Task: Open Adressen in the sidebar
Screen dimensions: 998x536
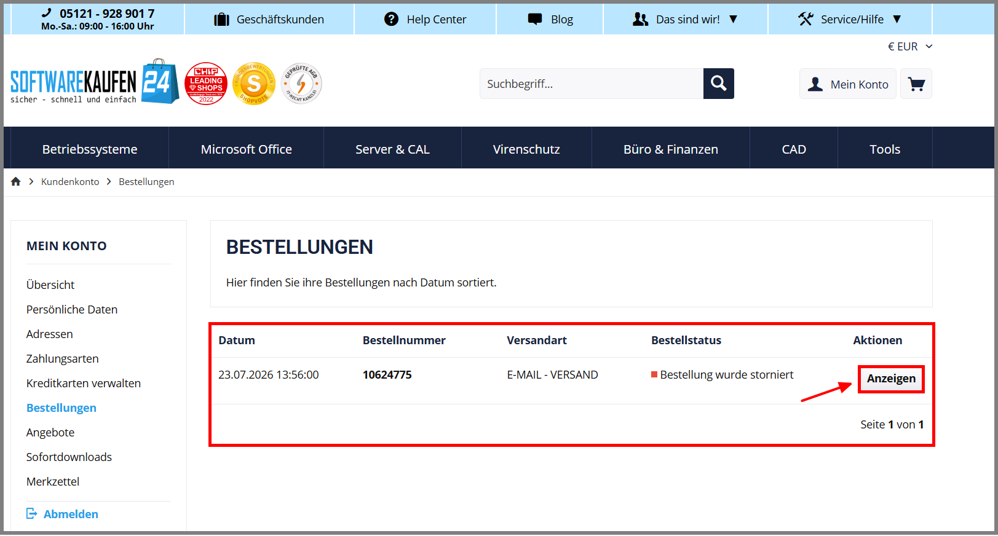Action: tap(50, 334)
